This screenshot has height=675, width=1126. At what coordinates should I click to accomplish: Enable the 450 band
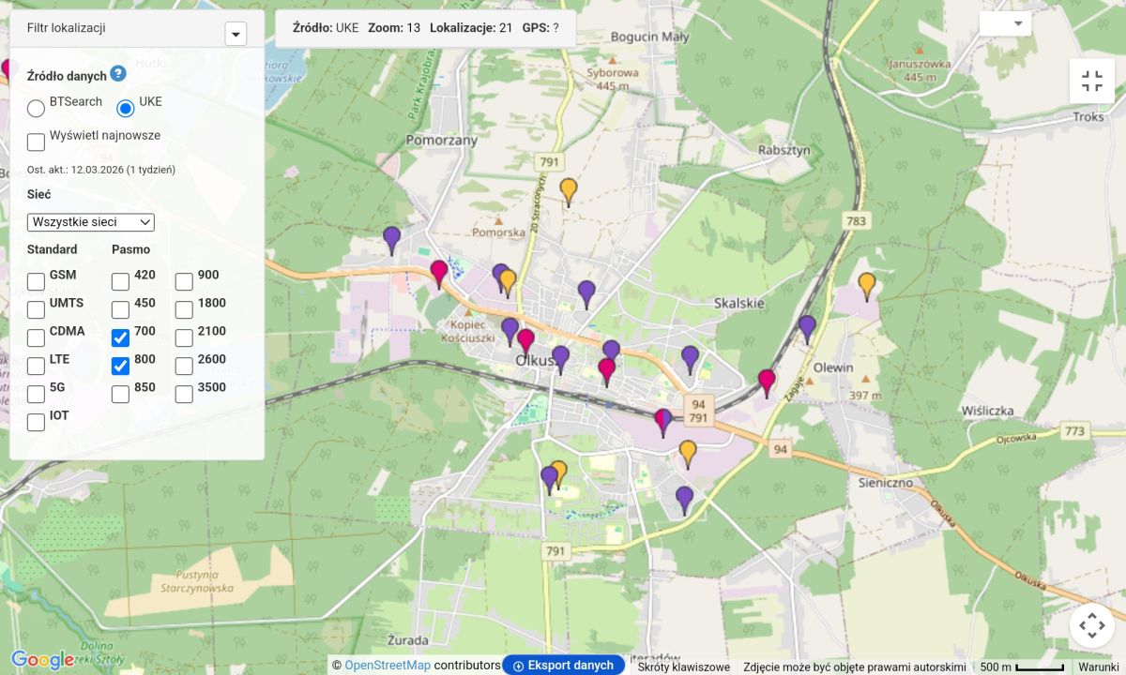click(120, 309)
